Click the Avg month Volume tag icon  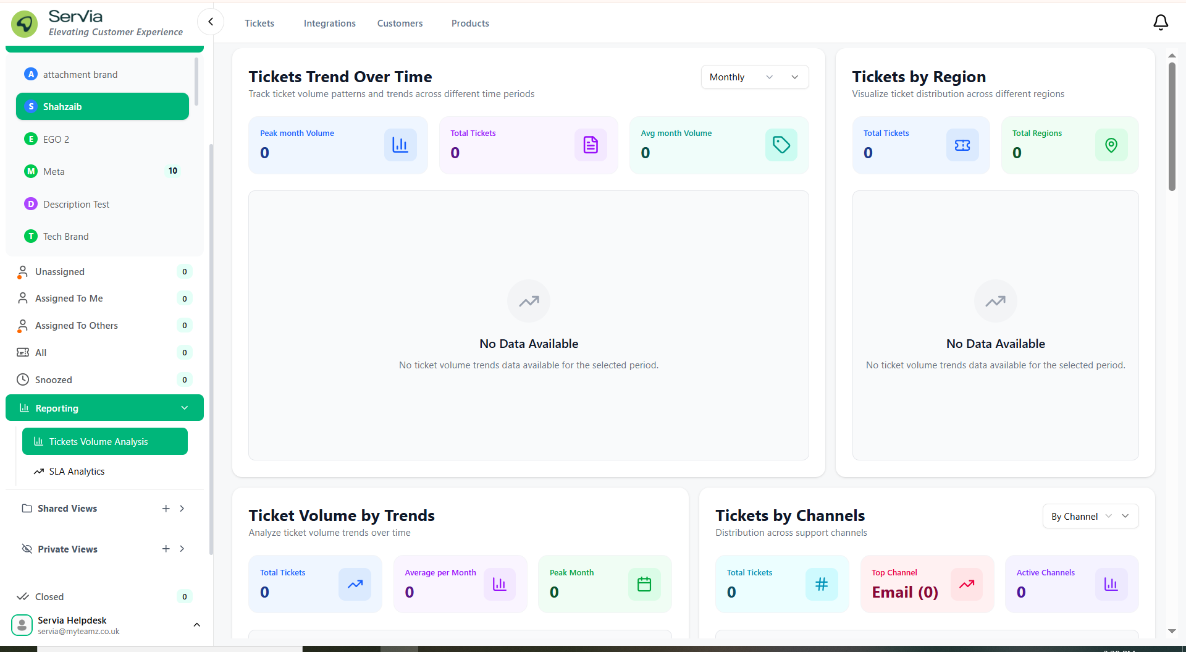[x=781, y=145]
